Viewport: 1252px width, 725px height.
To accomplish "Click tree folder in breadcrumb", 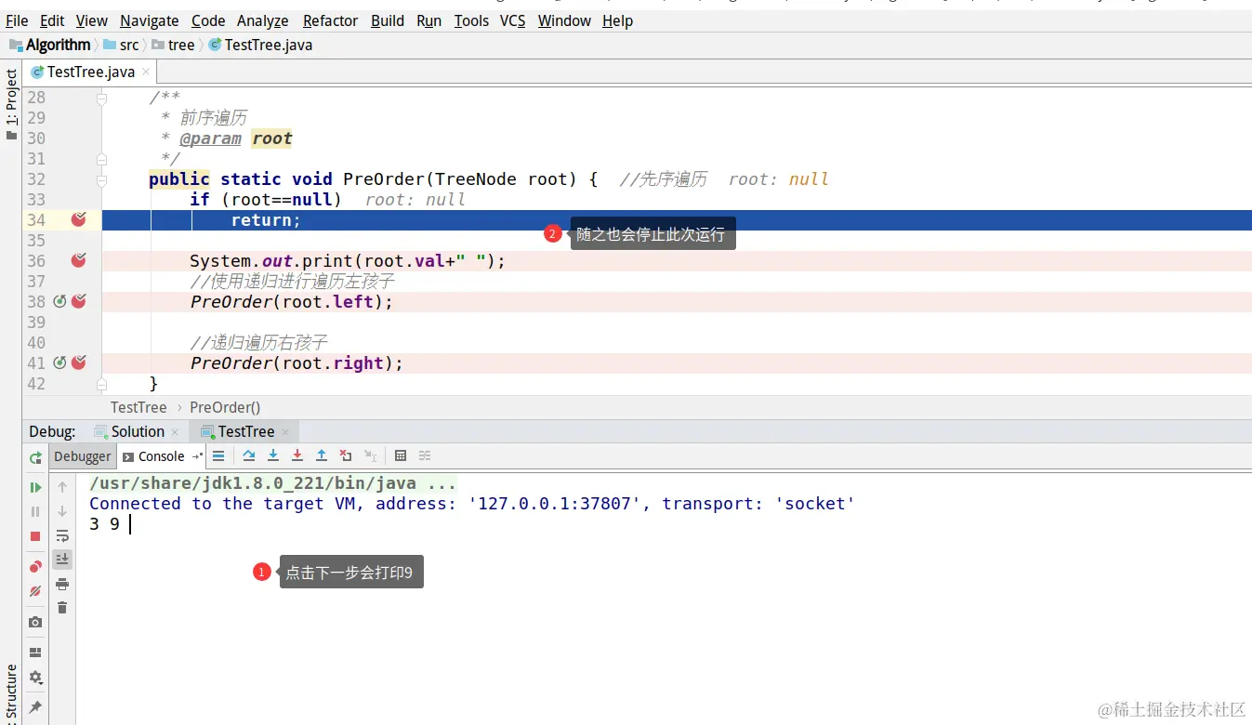I will [174, 45].
